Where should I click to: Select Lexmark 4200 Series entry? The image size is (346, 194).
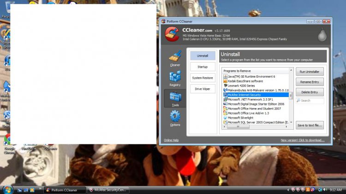pyautogui.click(x=256, y=86)
